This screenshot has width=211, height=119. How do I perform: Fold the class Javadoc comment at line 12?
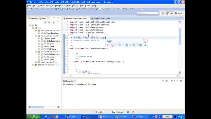click(68, 35)
